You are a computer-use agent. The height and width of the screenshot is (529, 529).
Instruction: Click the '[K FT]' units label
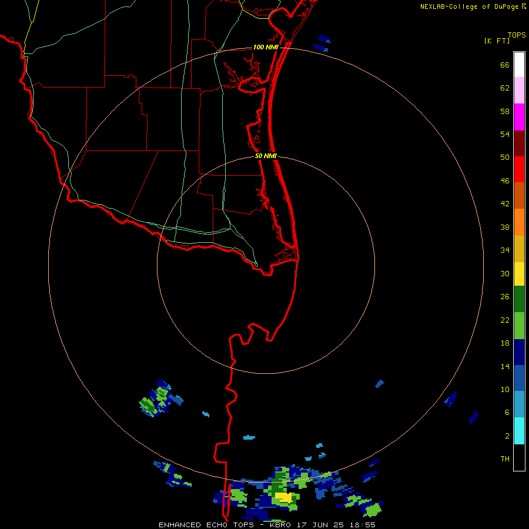pos(497,41)
